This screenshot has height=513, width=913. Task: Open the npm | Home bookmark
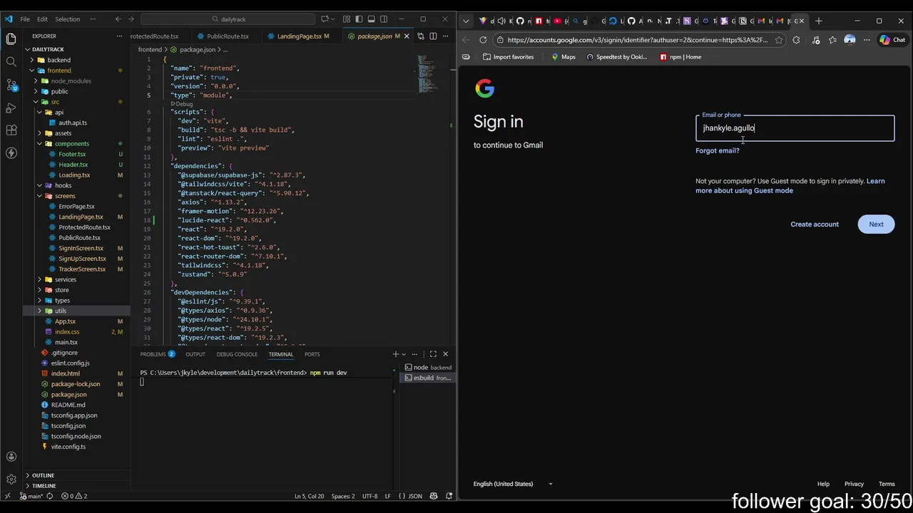coord(680,57)
